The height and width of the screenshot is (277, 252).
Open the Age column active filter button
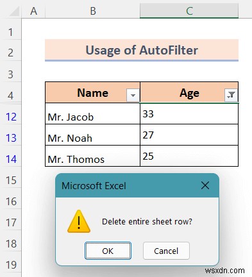(231, 95)
